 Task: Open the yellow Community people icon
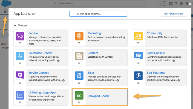click(x=138, y=36)
